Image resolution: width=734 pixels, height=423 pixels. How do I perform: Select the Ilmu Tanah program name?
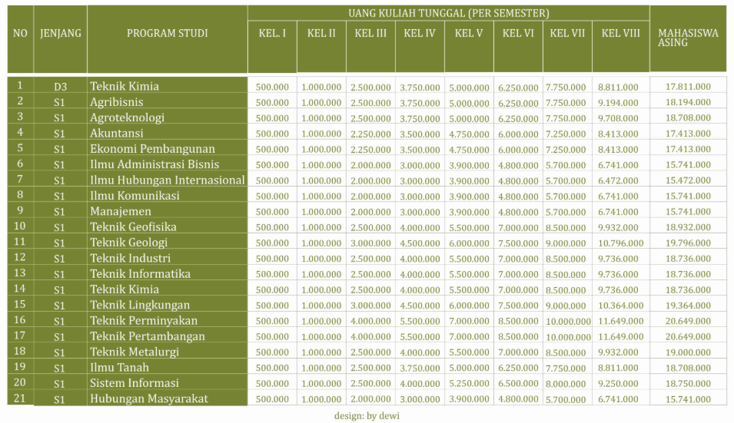pos(119,368)
